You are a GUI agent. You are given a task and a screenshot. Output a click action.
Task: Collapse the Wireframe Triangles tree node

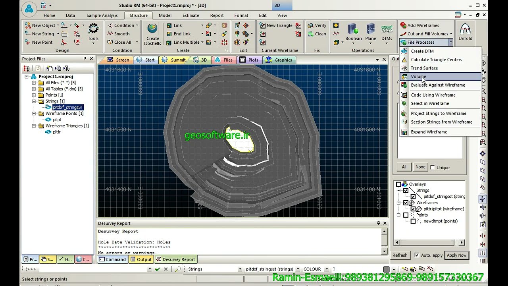34,126
